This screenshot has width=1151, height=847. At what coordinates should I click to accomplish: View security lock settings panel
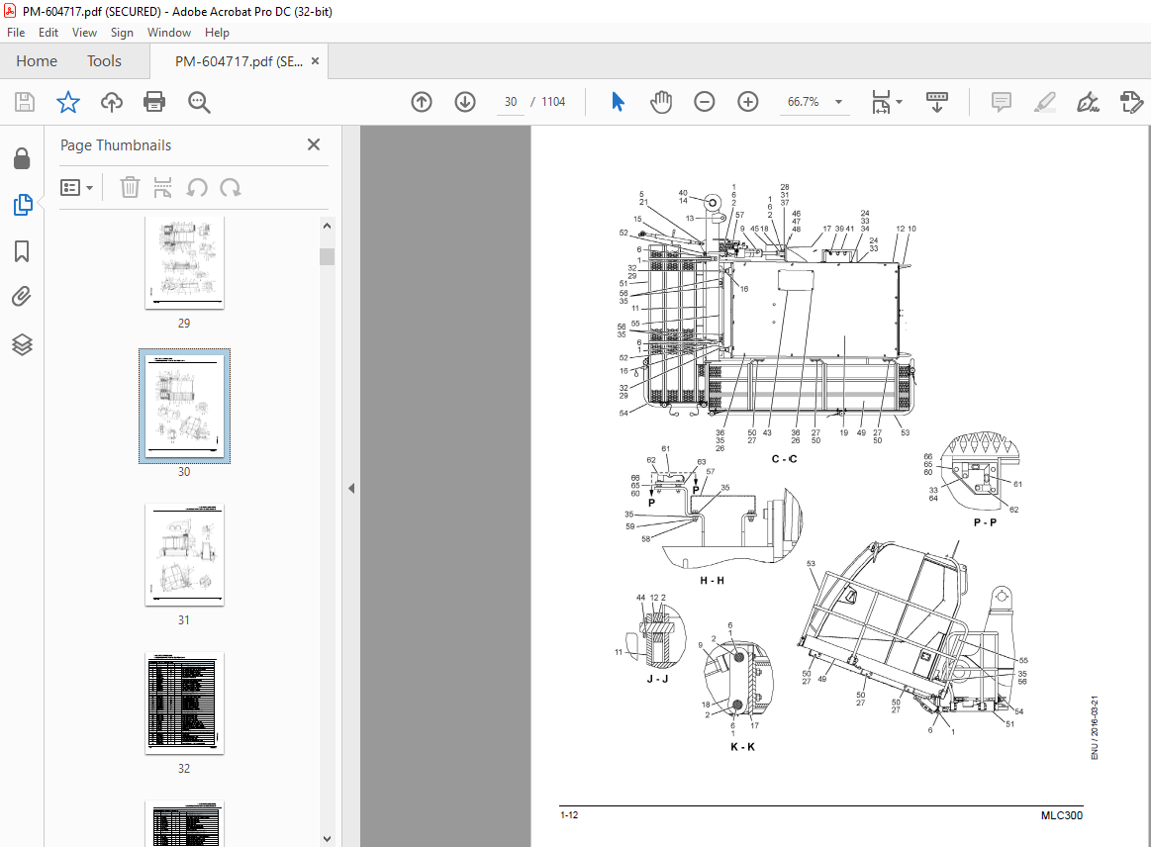pos(22,157)
